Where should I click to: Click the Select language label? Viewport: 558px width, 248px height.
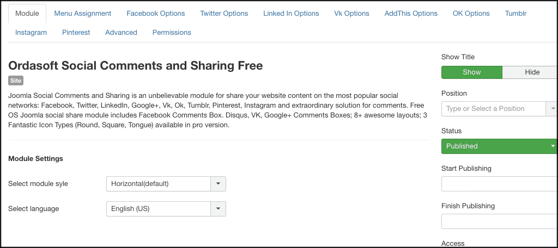[x=33, y=208]
